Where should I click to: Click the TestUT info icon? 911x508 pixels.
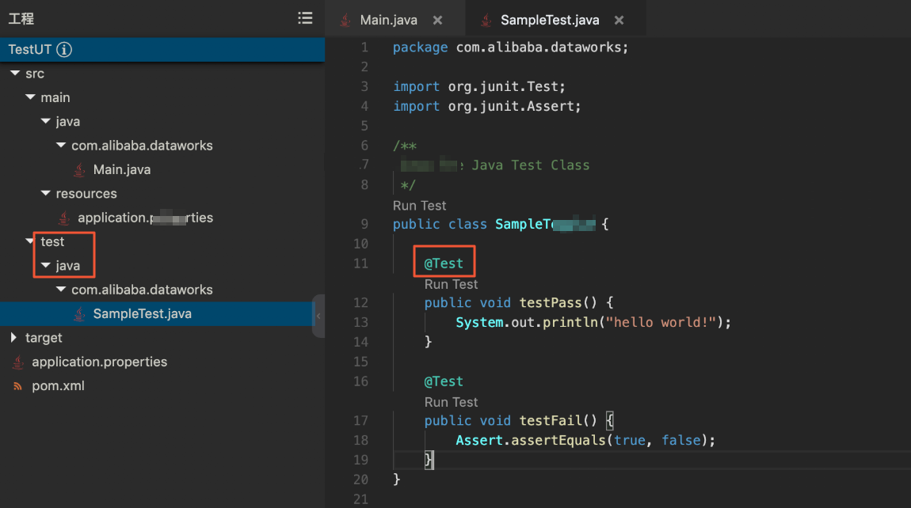tap(64, 49)
